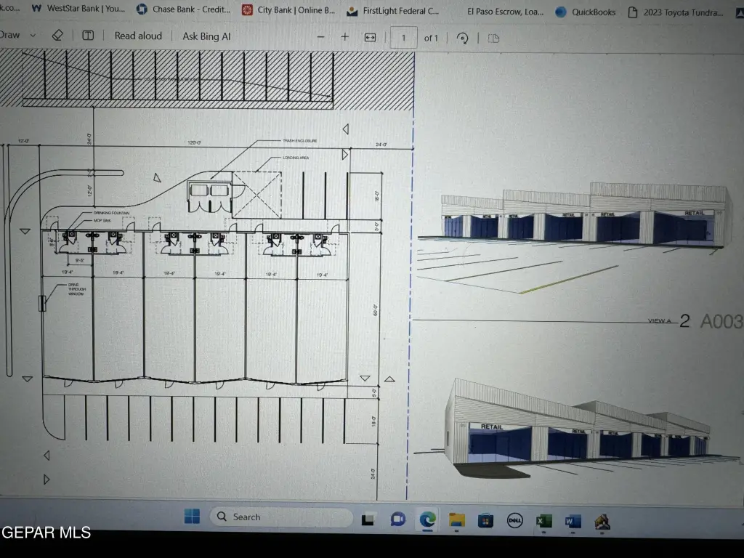This screenshot has height=558, width=744.
Task: Select the Add text tool icon
Action: coord(88,35)
